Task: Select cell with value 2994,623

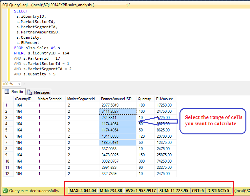Action: [118, 167]
